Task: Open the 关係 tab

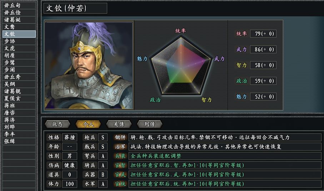Action: point(119,124)
